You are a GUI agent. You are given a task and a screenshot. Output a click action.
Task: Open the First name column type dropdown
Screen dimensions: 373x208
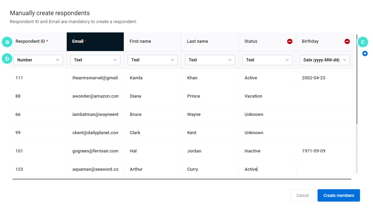coord(152,60)
